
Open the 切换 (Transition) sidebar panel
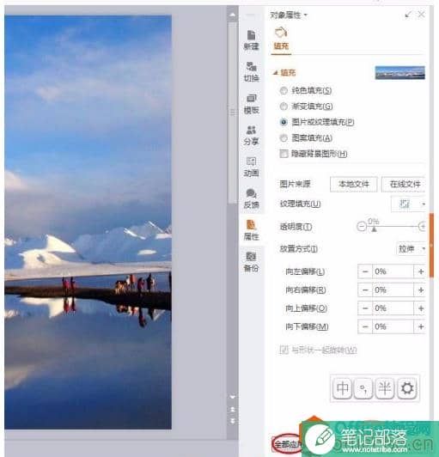251,71
